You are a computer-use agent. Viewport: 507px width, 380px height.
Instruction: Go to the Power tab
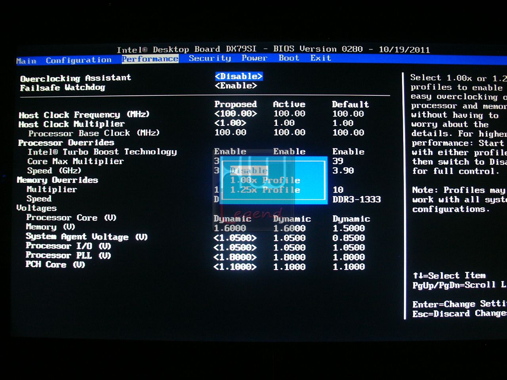point(254,58)
